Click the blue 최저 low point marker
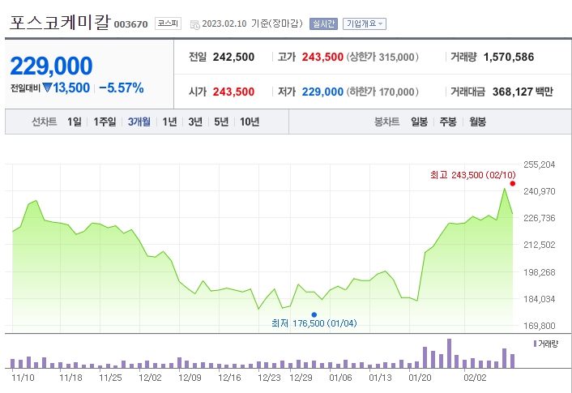This screenshot has height=393, width=572. pos(314,314)
